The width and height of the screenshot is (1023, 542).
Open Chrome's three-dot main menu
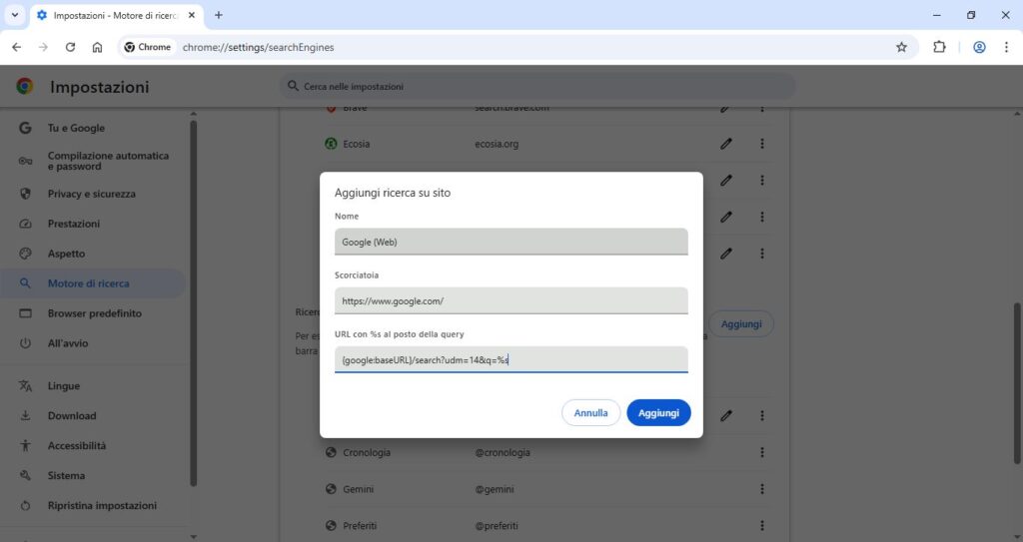(x=1005, y=47)
